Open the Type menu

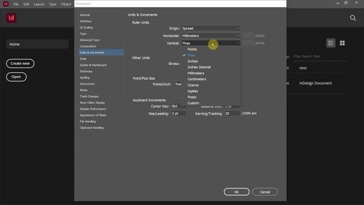pyautogui.click(x=53, y=4)
